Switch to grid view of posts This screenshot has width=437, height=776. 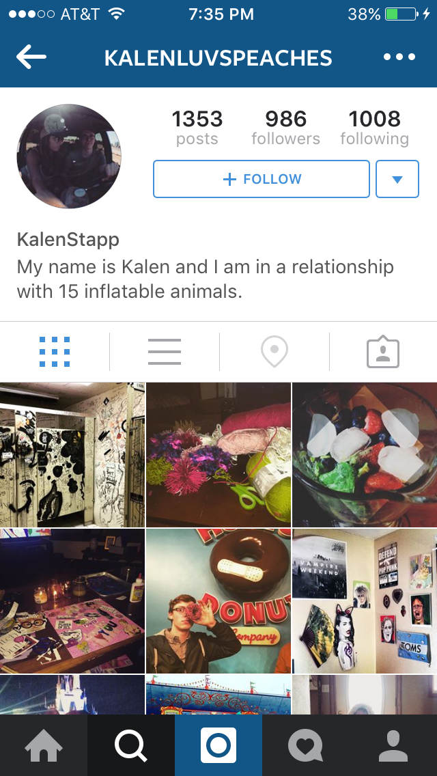(55, 352)
